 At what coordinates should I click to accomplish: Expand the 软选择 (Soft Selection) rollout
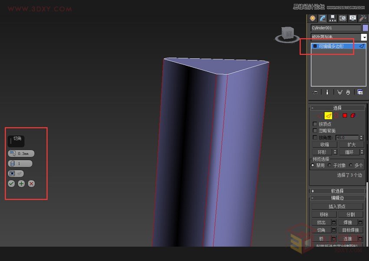(336, 191)
